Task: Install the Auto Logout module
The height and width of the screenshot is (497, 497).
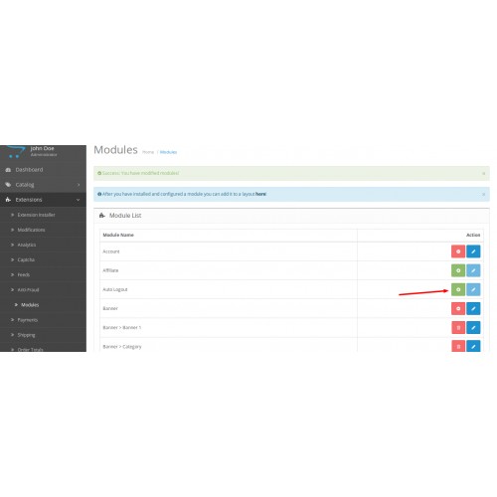Action: (458, 289)
